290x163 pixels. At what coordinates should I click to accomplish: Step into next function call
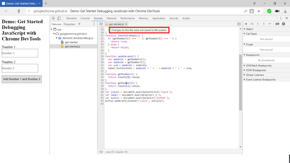tap(258, 24)
